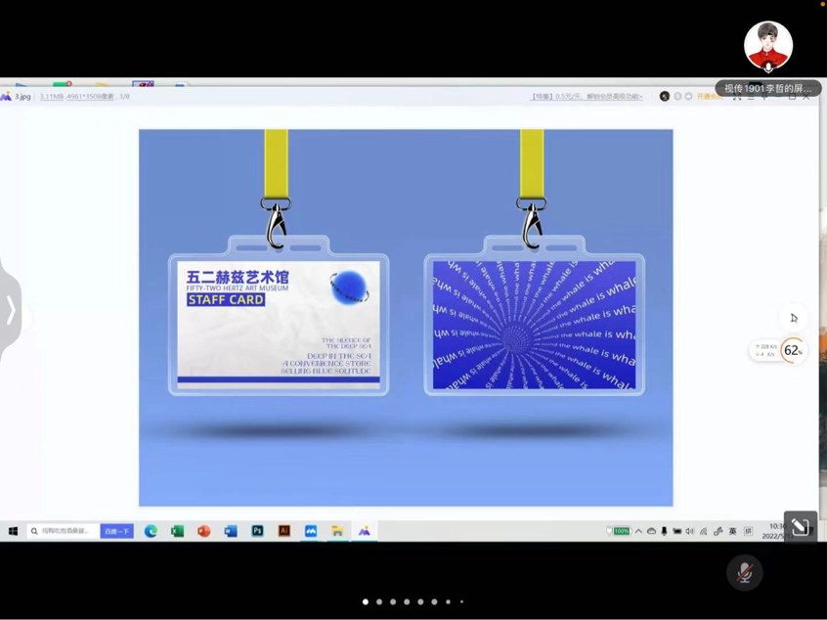Open Excel from the taskbar
Screen dimensions: 827x620
pos(177,531)
